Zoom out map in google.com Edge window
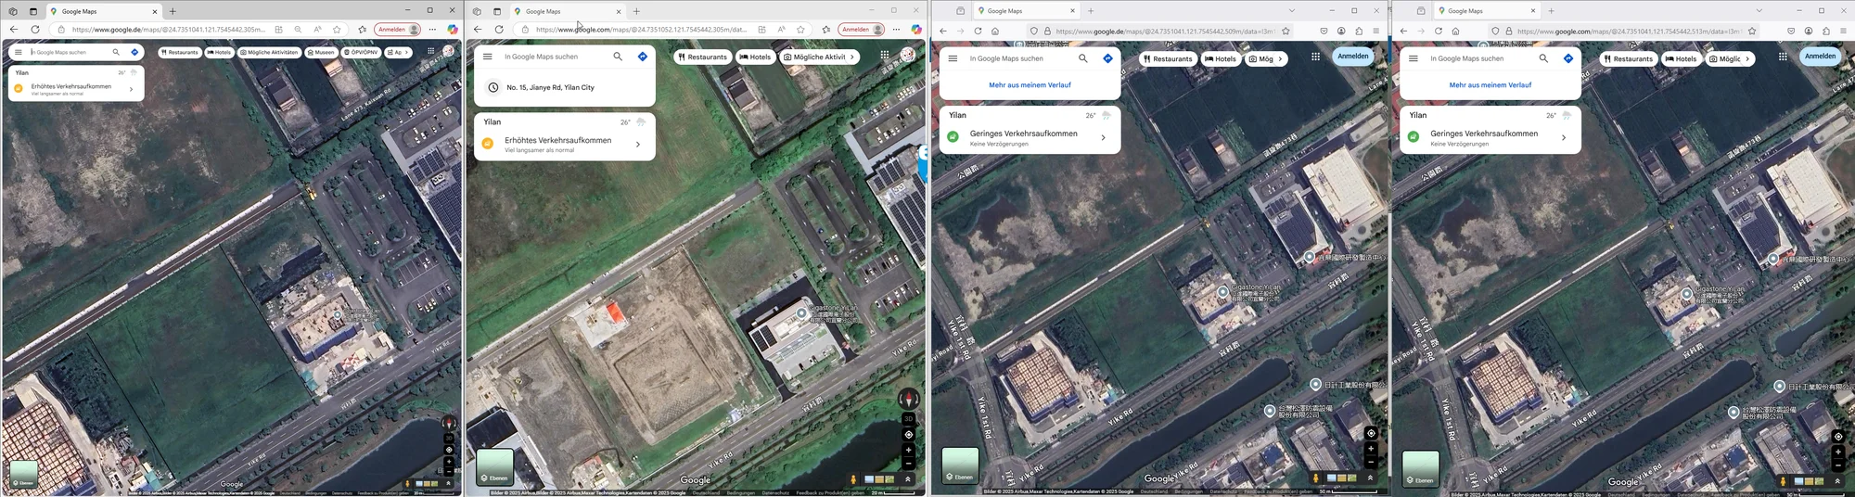 (909, 462)
